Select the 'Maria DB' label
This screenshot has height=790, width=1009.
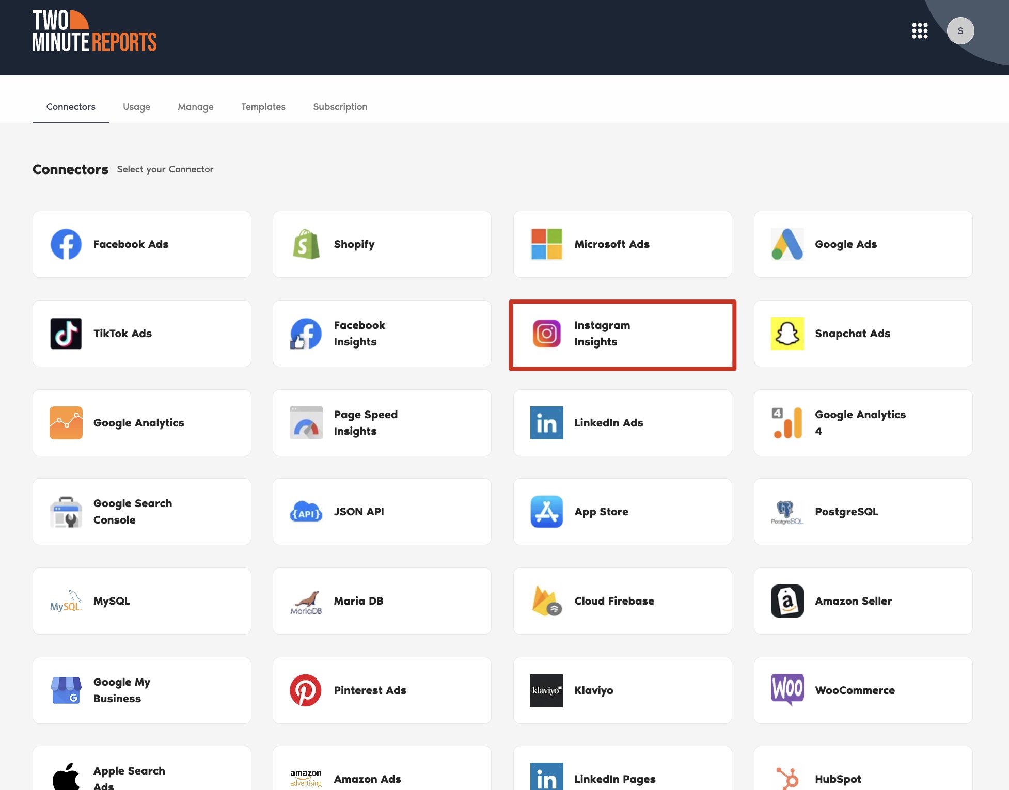point(358,601)
